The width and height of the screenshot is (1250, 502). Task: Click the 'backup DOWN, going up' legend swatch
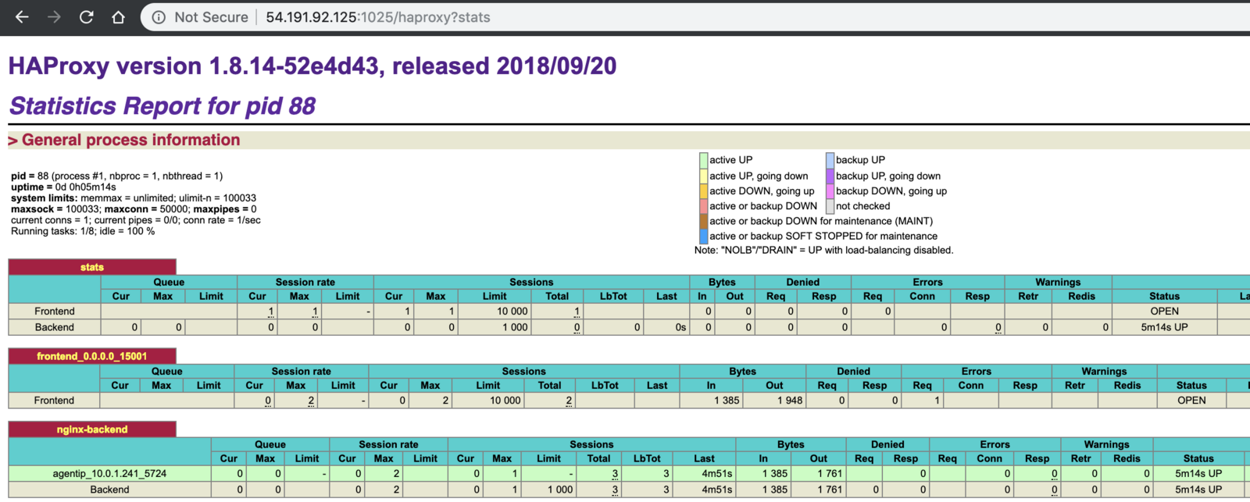click(x=830, y=190)
